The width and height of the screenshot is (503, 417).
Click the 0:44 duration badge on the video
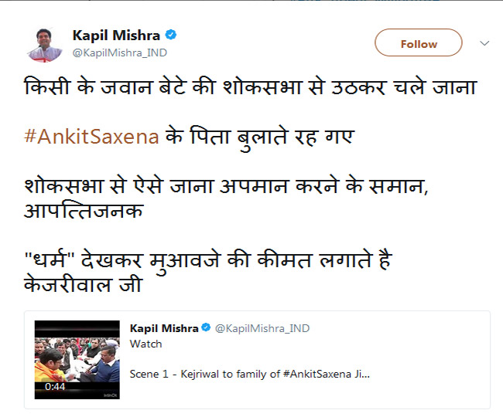coord(55,386)
